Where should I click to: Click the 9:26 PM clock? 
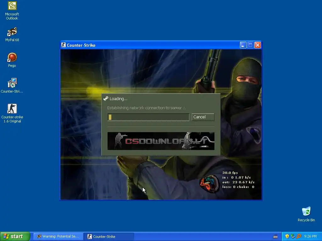click(x=310, y=237)
